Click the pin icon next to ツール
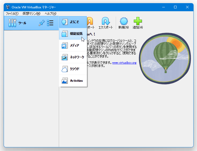197x151 pixels. pos(42,23)
